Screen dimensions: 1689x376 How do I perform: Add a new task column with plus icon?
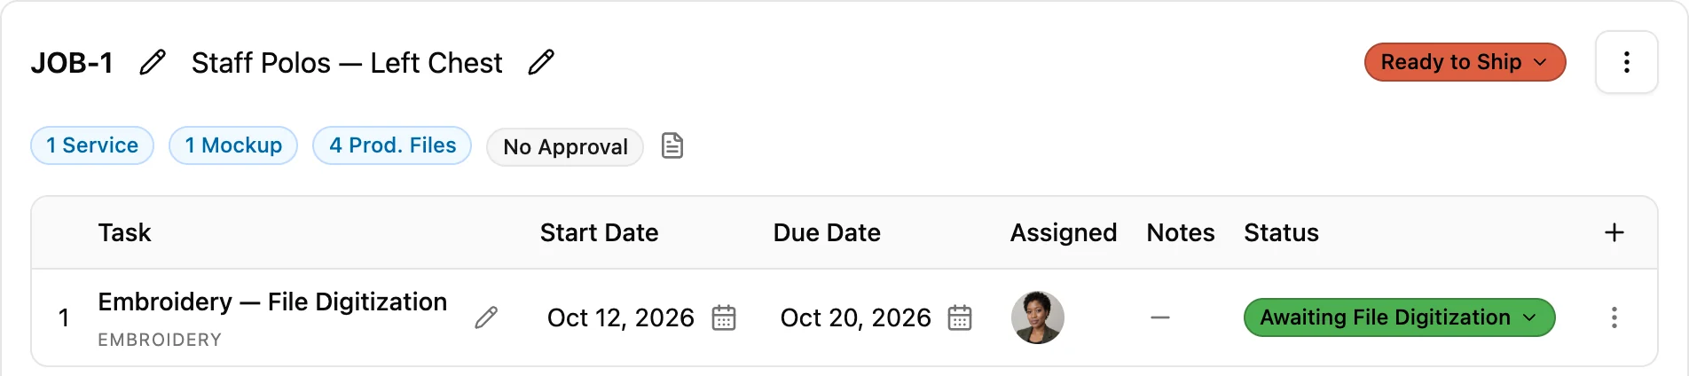coord(1614,232)
